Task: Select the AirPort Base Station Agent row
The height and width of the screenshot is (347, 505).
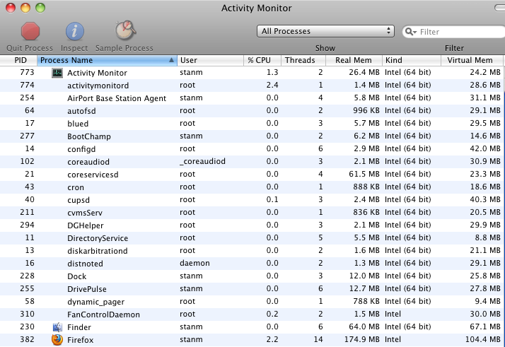Action: click(251, 98)
